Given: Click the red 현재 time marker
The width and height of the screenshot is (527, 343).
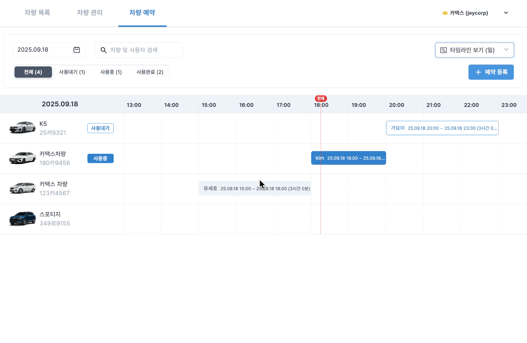Looking at the screenshot, I should point(321,98).
